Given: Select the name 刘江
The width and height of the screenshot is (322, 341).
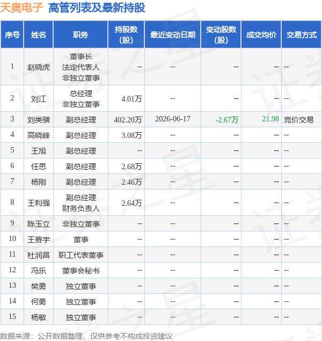Looking at the screenshot, I should pyautogui.click(x=39, y=99).
